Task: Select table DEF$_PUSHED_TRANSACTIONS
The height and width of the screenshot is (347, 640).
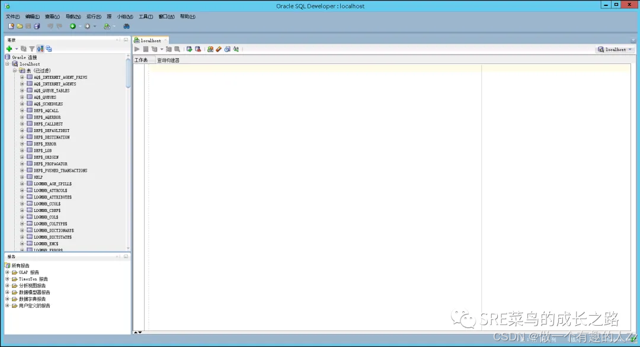Action: coord(60,171)
